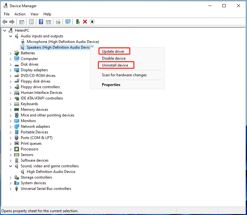Click the Human Interface Devices icon
Screen dimensions: 247x215
tap(17, 93)
